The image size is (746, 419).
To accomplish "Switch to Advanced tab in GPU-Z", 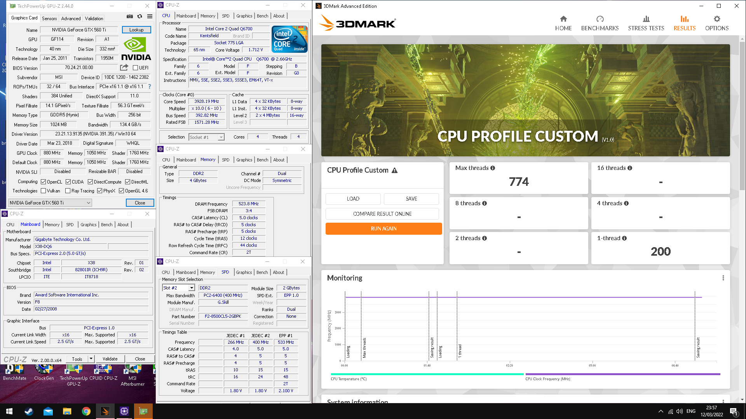I will (x=71, y=19).
